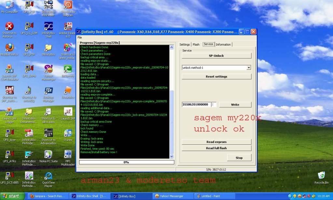
Task: Open the Information tab
Action: coord(223,44)
